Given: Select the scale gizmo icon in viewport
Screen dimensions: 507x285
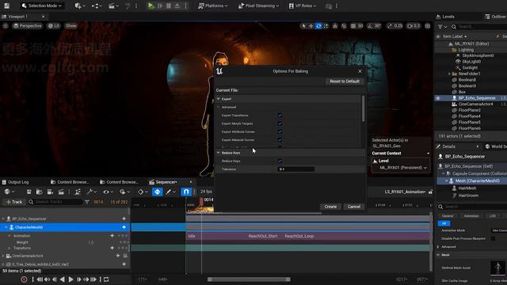Looking at the screenshot, I should coord(326,26).
